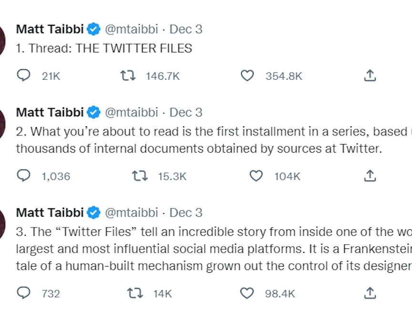Open the Dec 3 timestamp of third tweet
Viewport: 412px width, 309px height.
(186, 213)
